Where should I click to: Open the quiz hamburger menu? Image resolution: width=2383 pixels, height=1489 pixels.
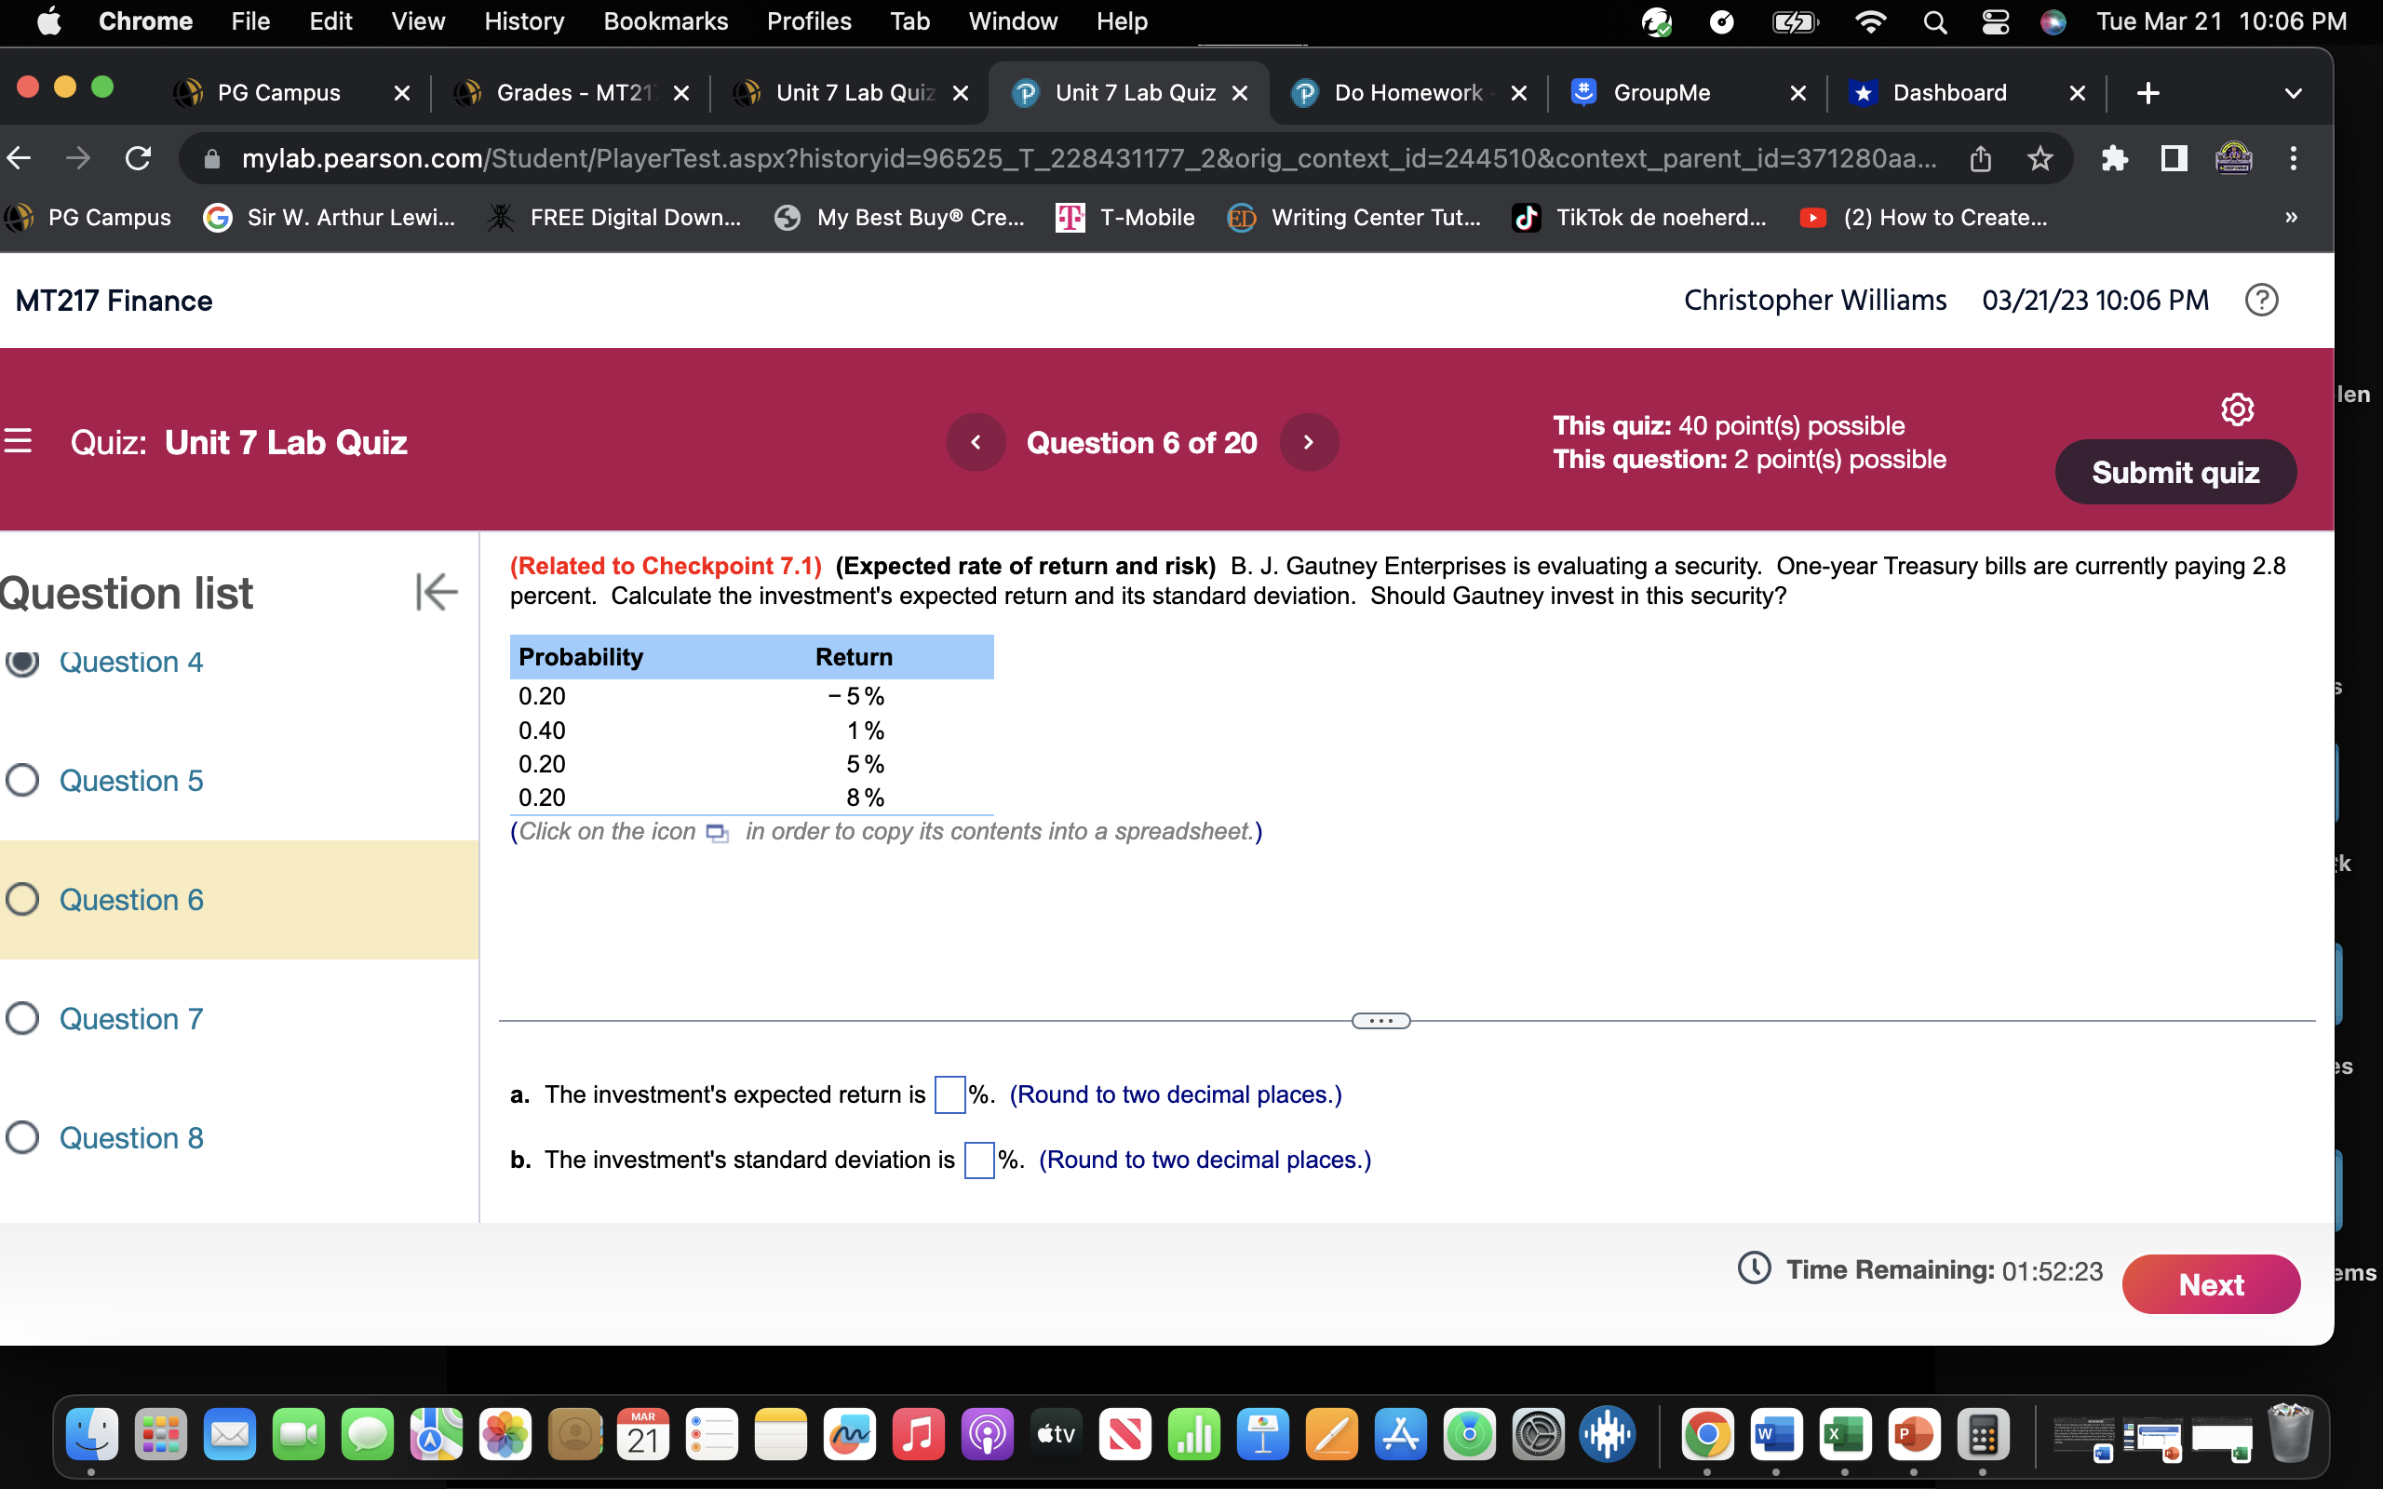18,442
